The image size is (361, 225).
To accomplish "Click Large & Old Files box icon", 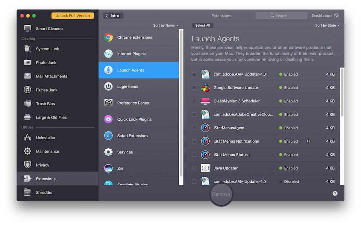I will coord(27,117).
